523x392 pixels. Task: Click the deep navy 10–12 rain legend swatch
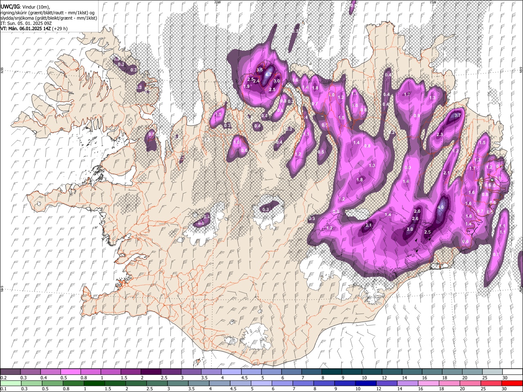[x=366, y=383]
